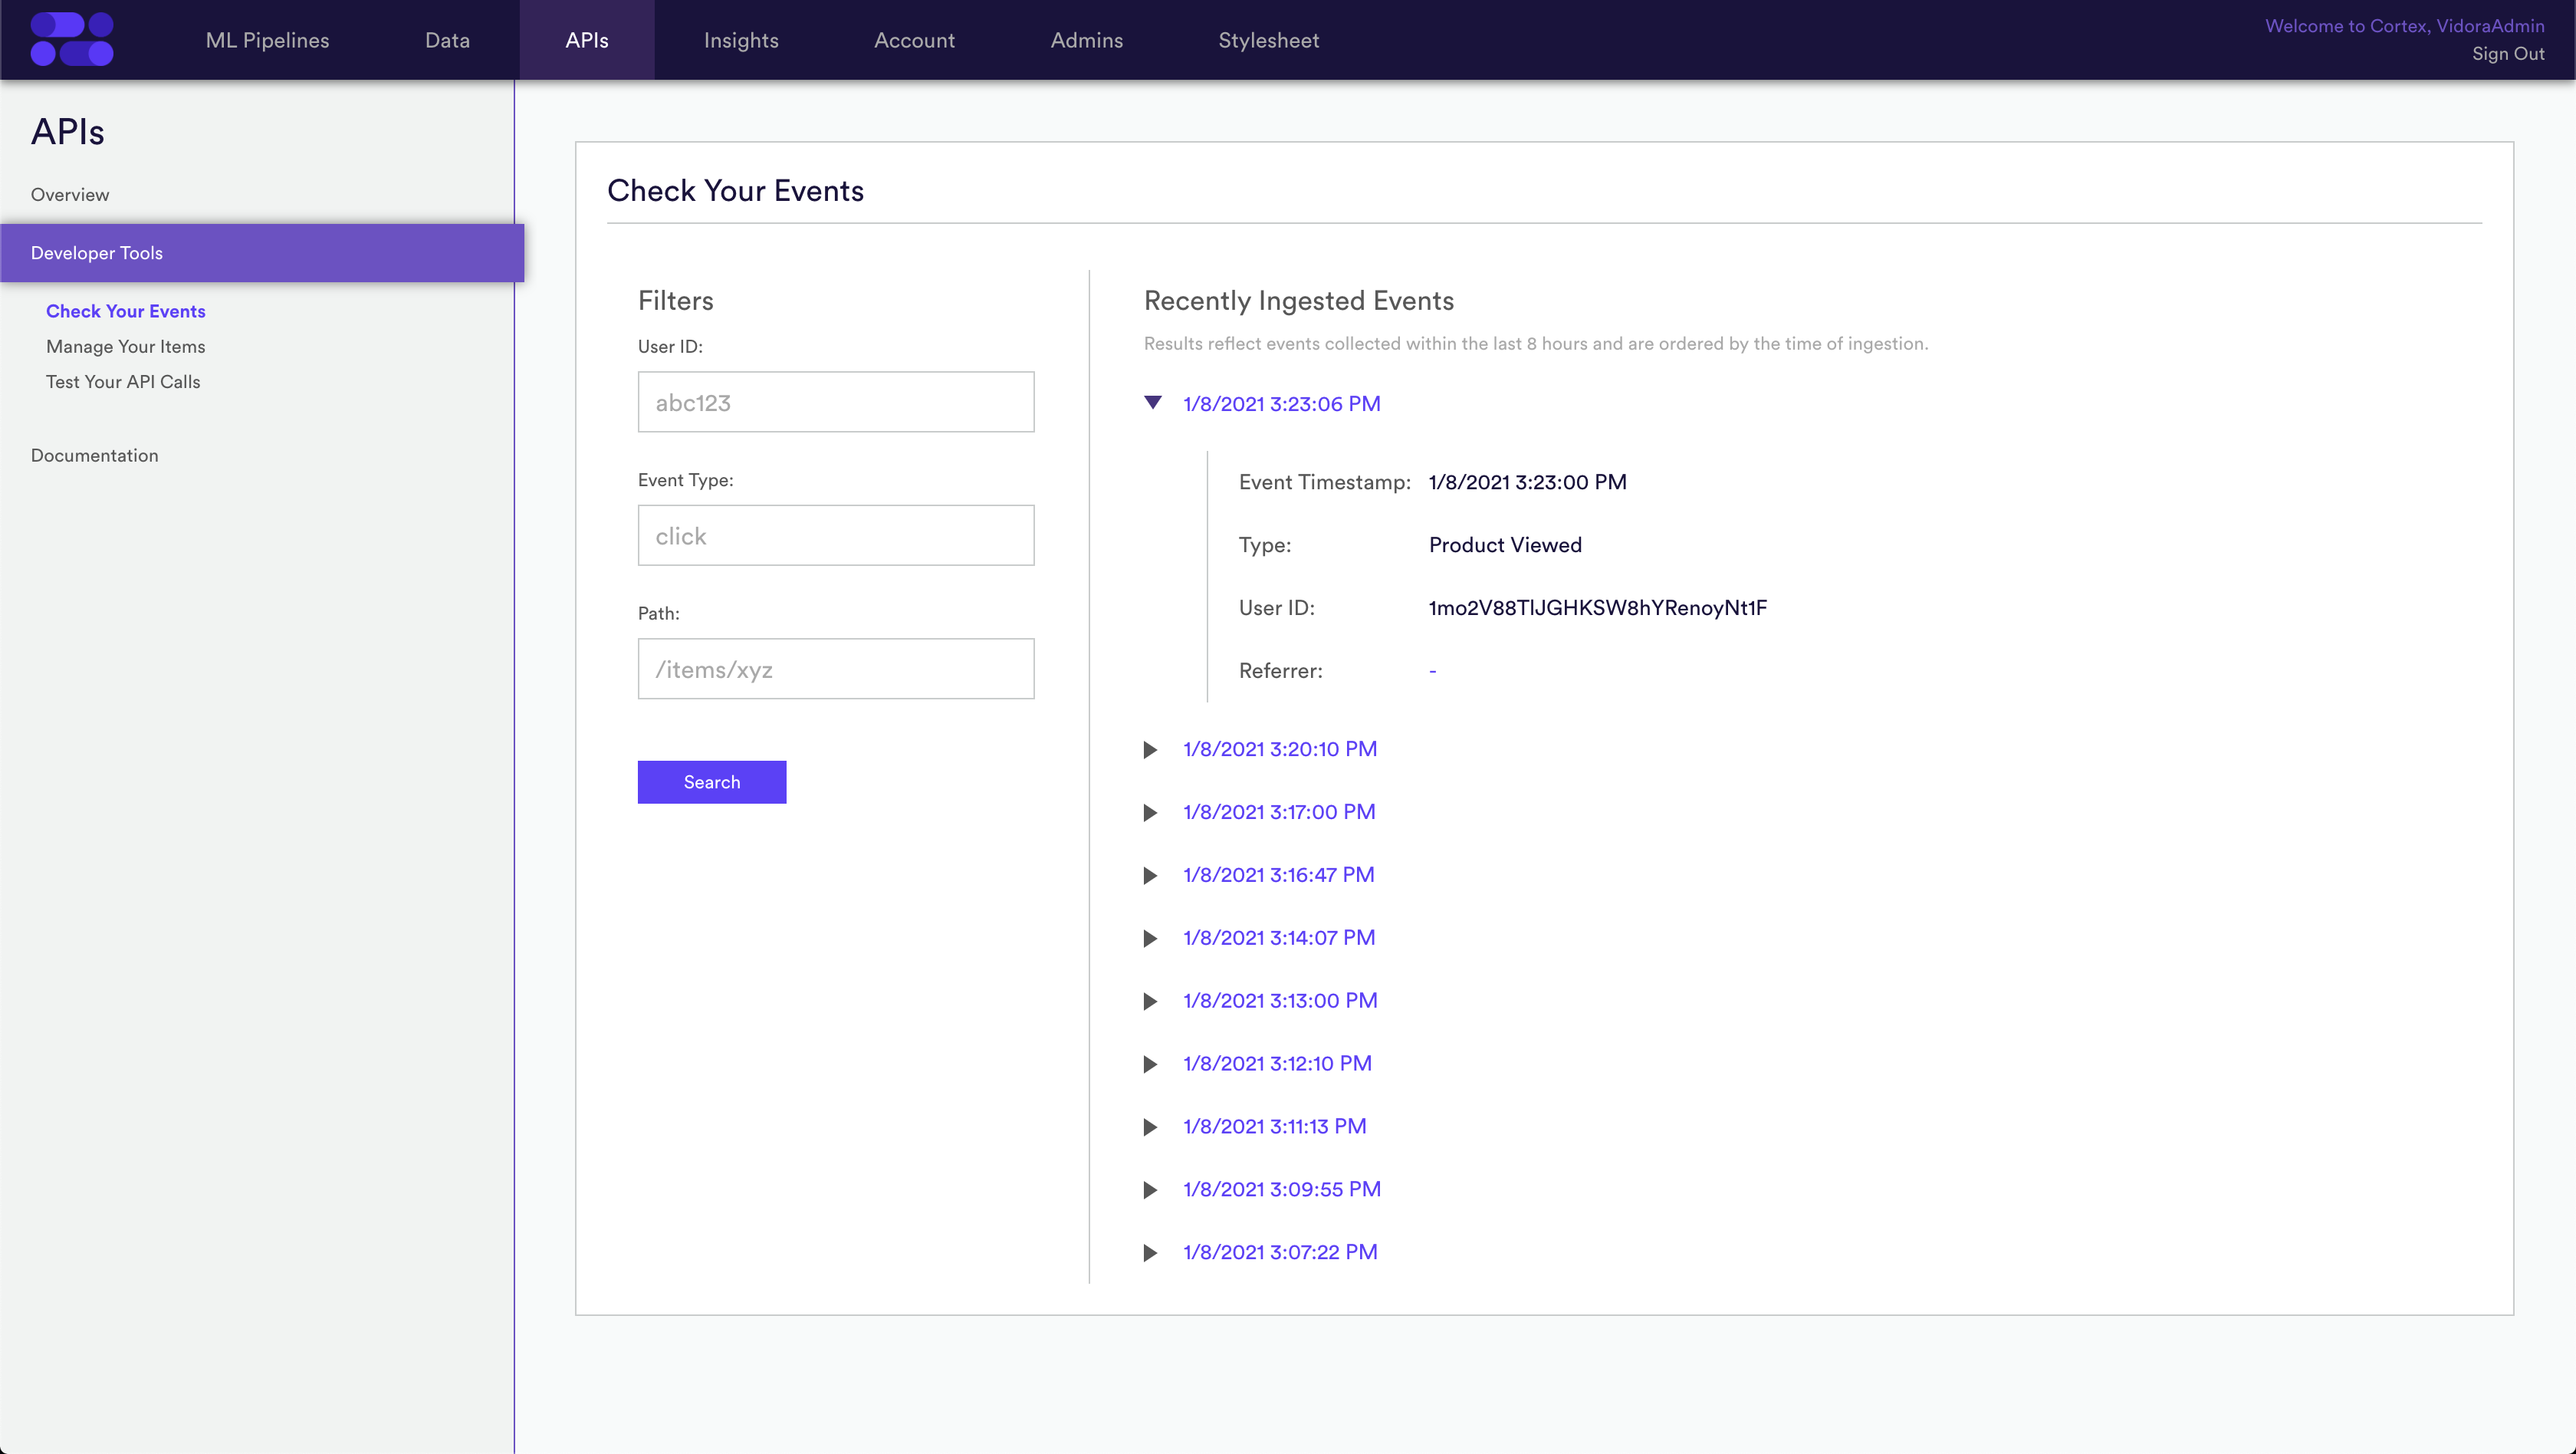Viewport: 2576px width, 1454px height.
Task: Click the Search button
Action: (712, 782)
